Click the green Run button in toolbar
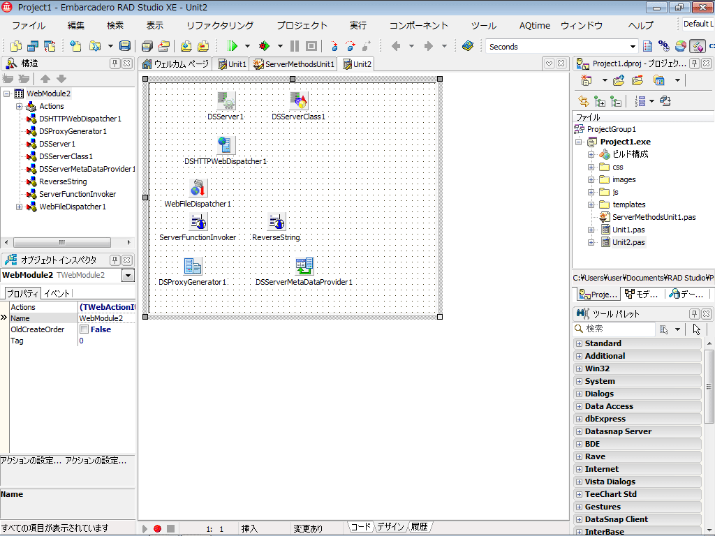The height and width of the screenshot is (536, 715). pyautogui.click(x=232, y=46)
